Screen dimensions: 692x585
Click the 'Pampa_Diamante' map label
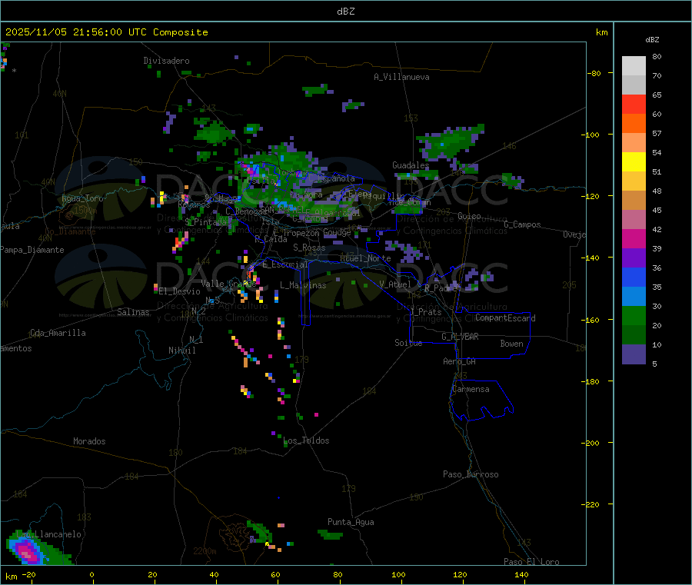(x=32, y=250)
